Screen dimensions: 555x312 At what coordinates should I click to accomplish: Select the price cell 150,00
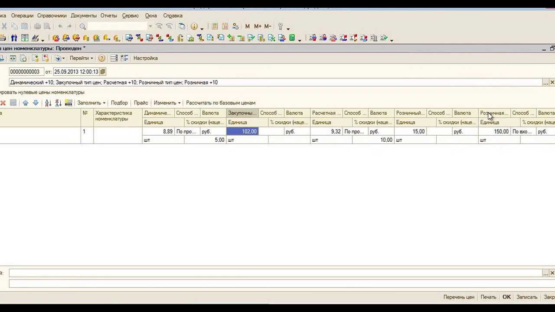495,131
